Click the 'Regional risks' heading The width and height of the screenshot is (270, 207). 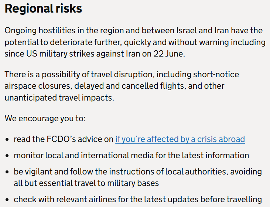[x=43, y=9]
